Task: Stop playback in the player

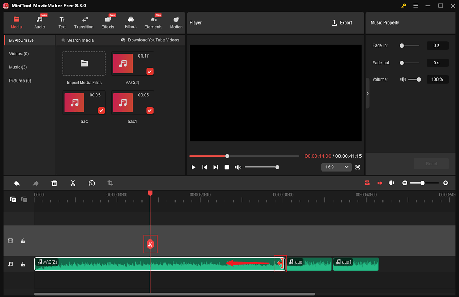Action: pos(227,167)
